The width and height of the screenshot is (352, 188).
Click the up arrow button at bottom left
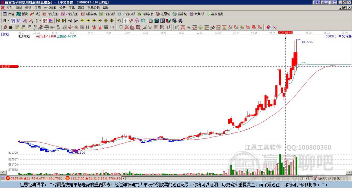tap(3, 173)
